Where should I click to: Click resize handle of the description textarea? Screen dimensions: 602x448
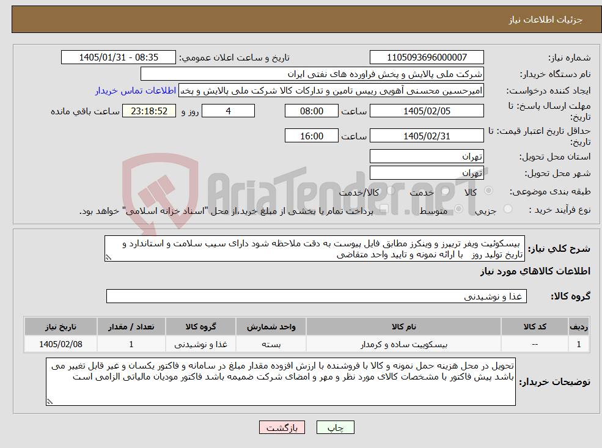point(108,257)
